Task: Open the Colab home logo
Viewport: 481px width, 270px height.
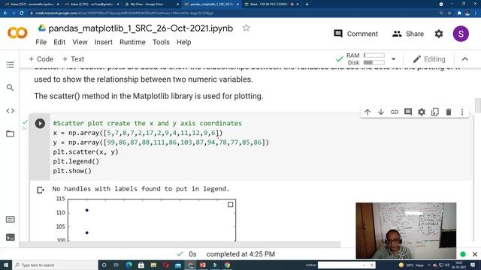Action: (17, 33)
